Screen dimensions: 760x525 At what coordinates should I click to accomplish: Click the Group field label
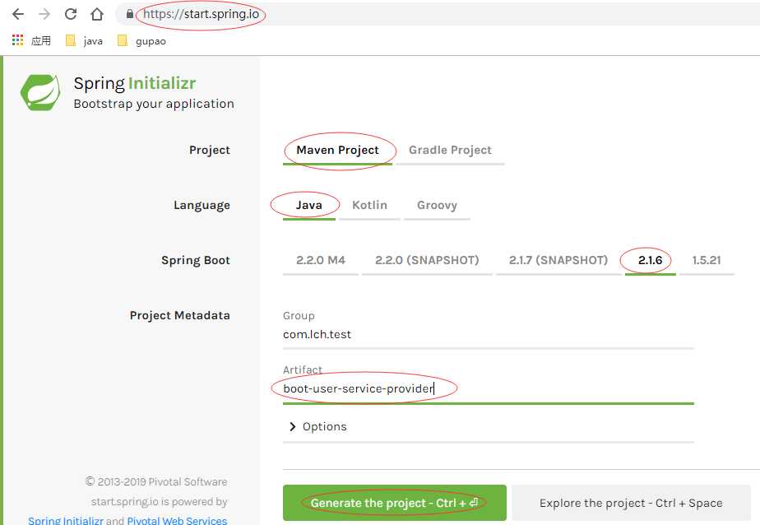pos(299,316)
